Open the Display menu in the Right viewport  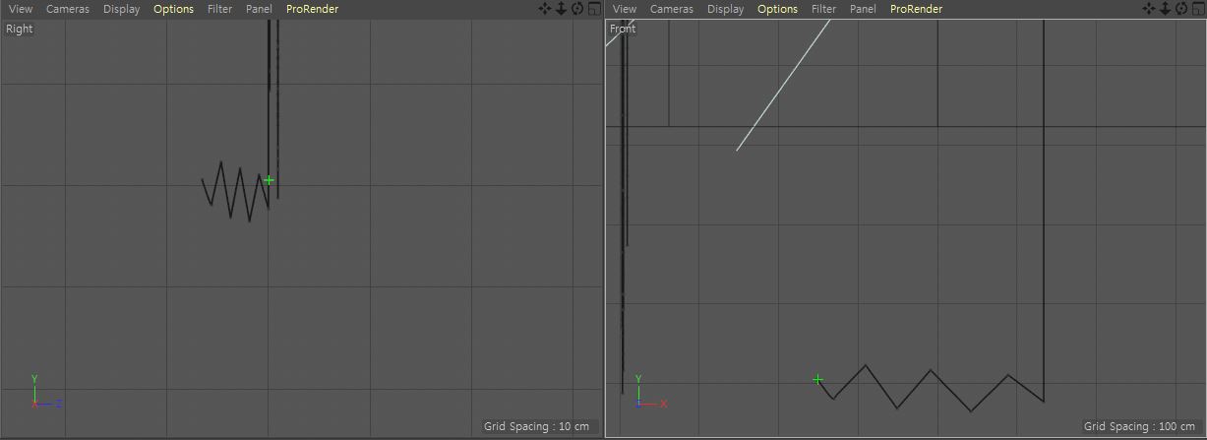click(122, 9)
